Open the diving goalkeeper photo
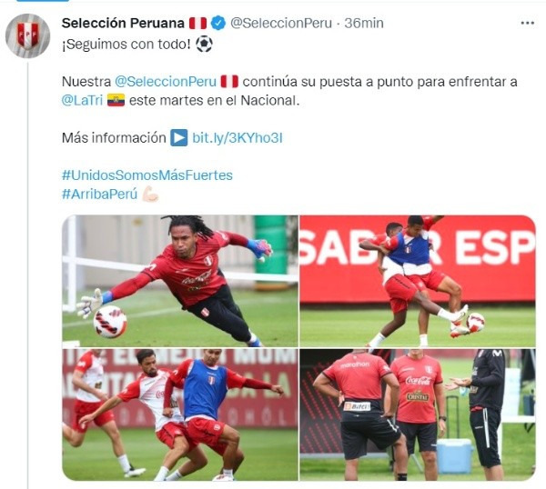Screen dimensions: 546x489 [x=180, y=281]
